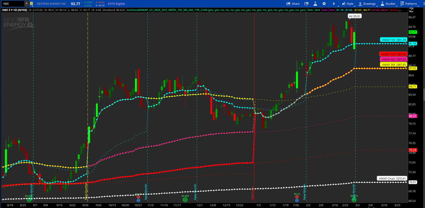
Task: Open the Patterns menu
Action: tap(408, 4)
